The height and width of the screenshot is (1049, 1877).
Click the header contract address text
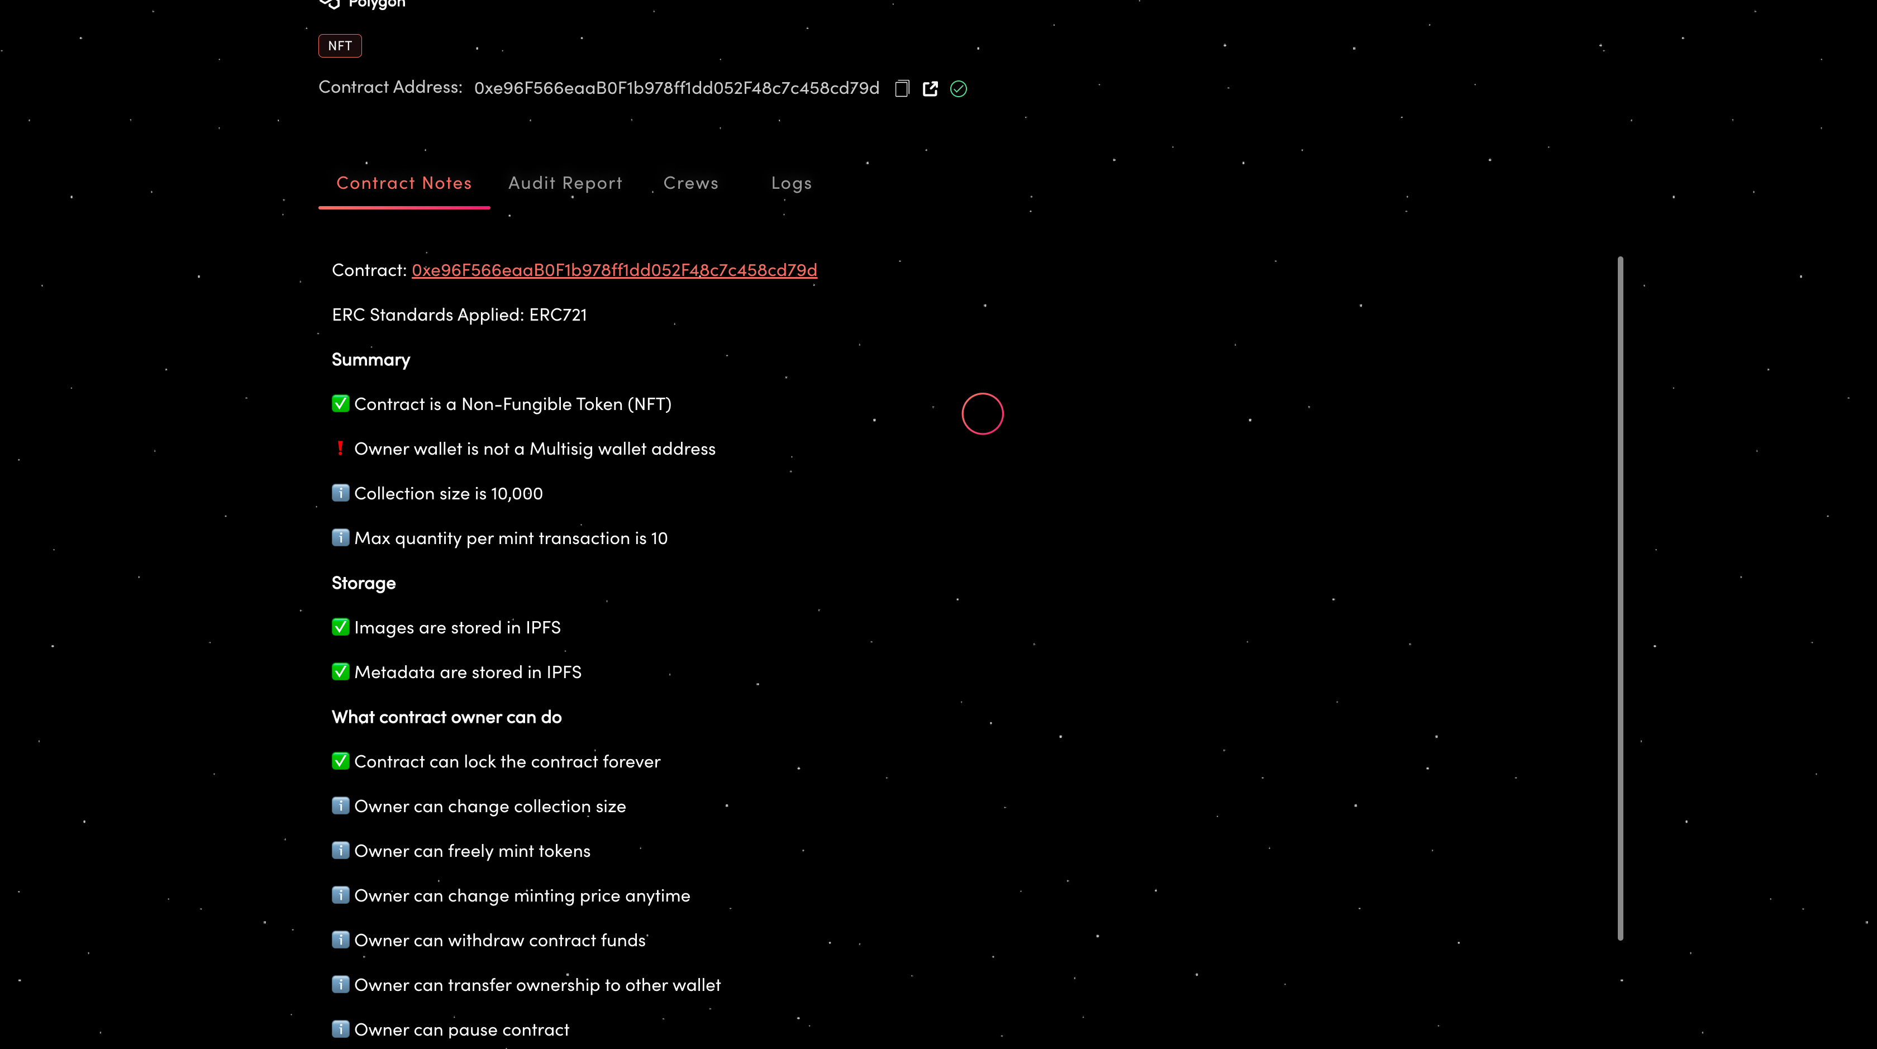[676, 88]
